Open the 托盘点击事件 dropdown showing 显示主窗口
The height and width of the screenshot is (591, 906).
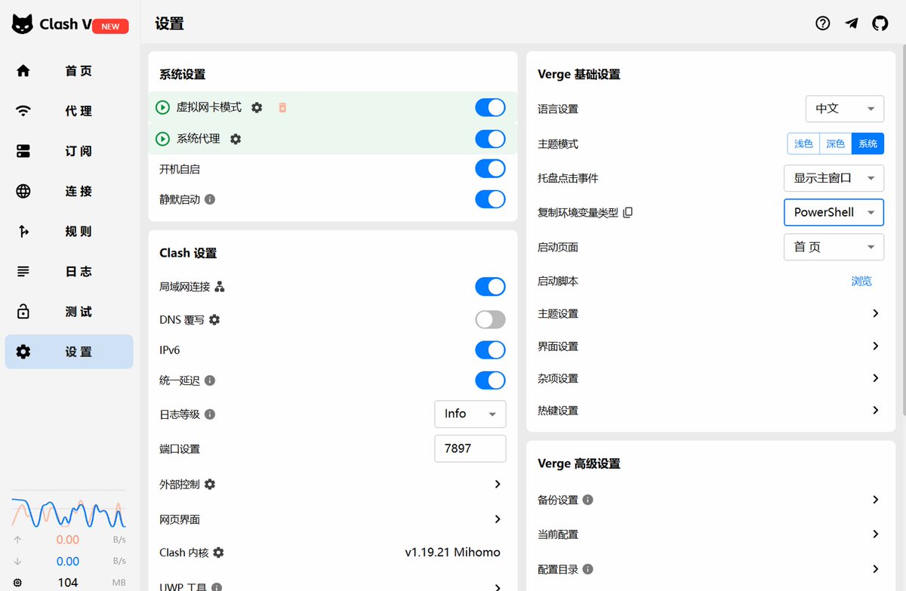(834, 178)
